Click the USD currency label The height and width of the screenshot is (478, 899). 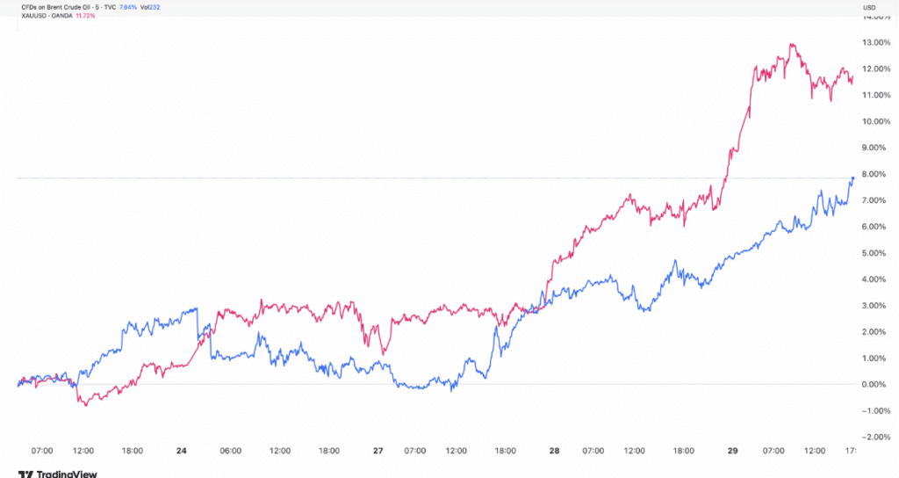tap(870, 7)
